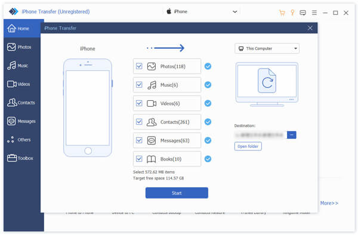
Task: Uncheck the Music(6) checkbox
Action: tap(139, 85)
